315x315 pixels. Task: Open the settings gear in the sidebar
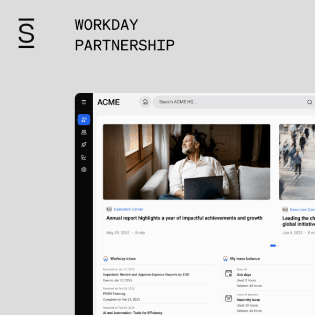pos(83,170)
